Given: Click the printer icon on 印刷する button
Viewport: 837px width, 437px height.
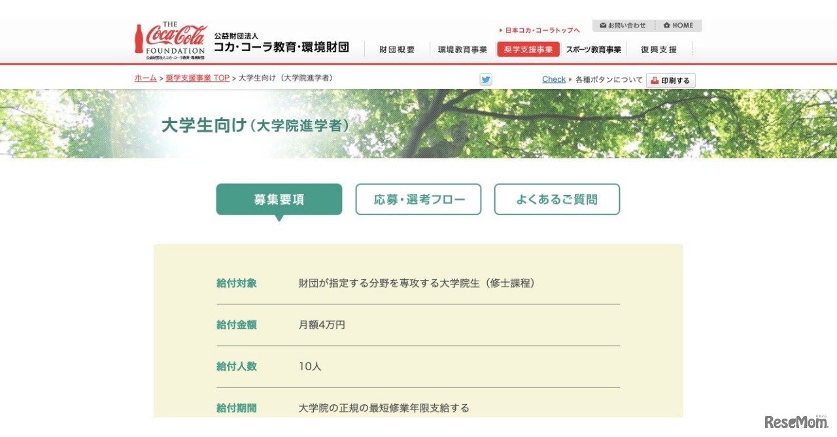Looking at the screenshot, I should 653,80.
